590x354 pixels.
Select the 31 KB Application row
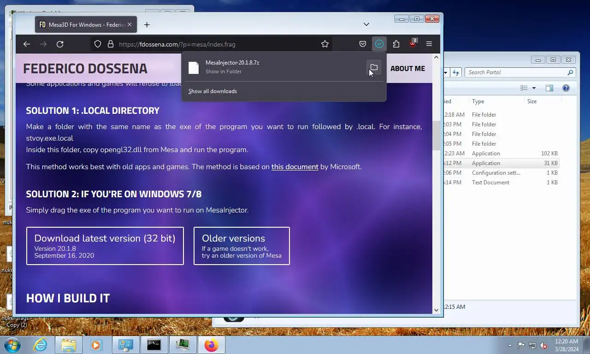(501, 163)
